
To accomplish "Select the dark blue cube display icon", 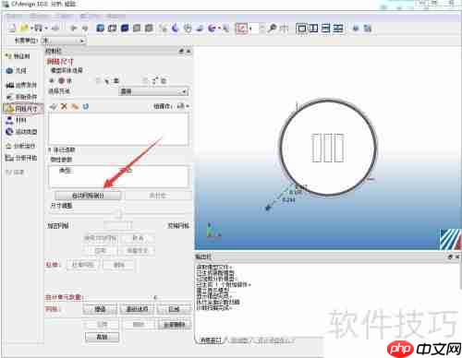I will pyautogui.click(x=125, y=29).
